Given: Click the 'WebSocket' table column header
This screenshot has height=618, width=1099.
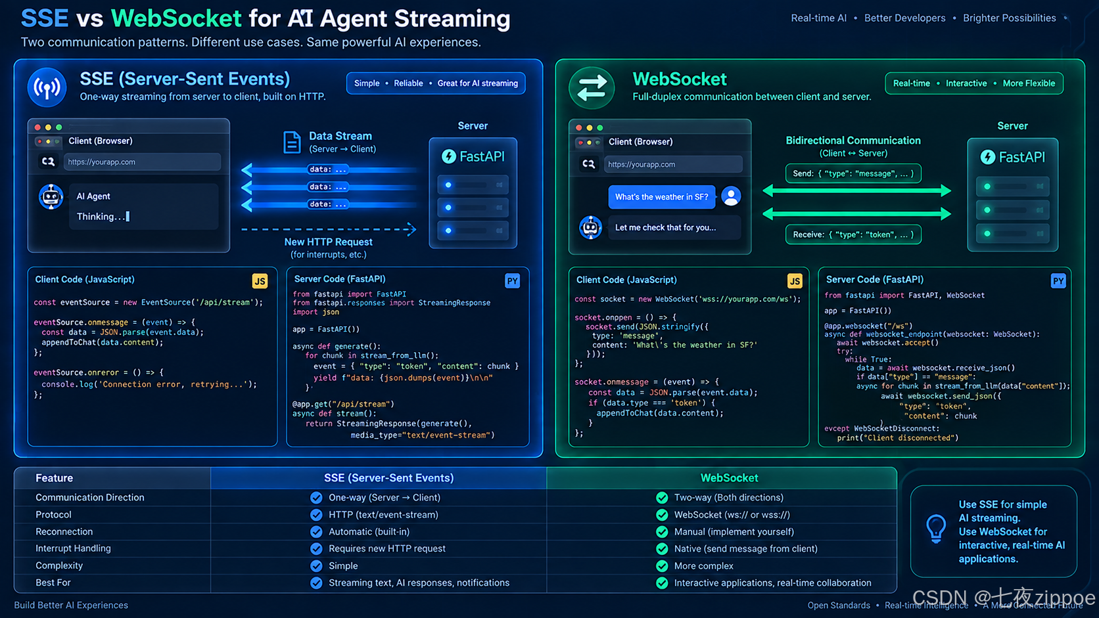Looking at the screenshot, I should tap(722, 478).
